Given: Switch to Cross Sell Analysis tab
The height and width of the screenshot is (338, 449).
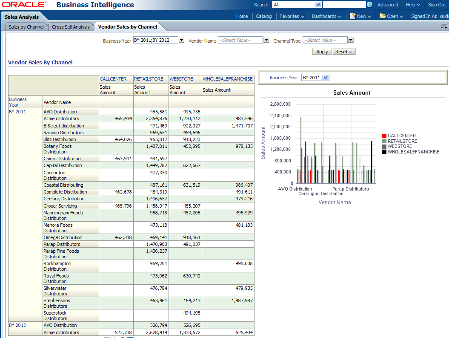Looking at the screenshot, I should tap(71, 27).
